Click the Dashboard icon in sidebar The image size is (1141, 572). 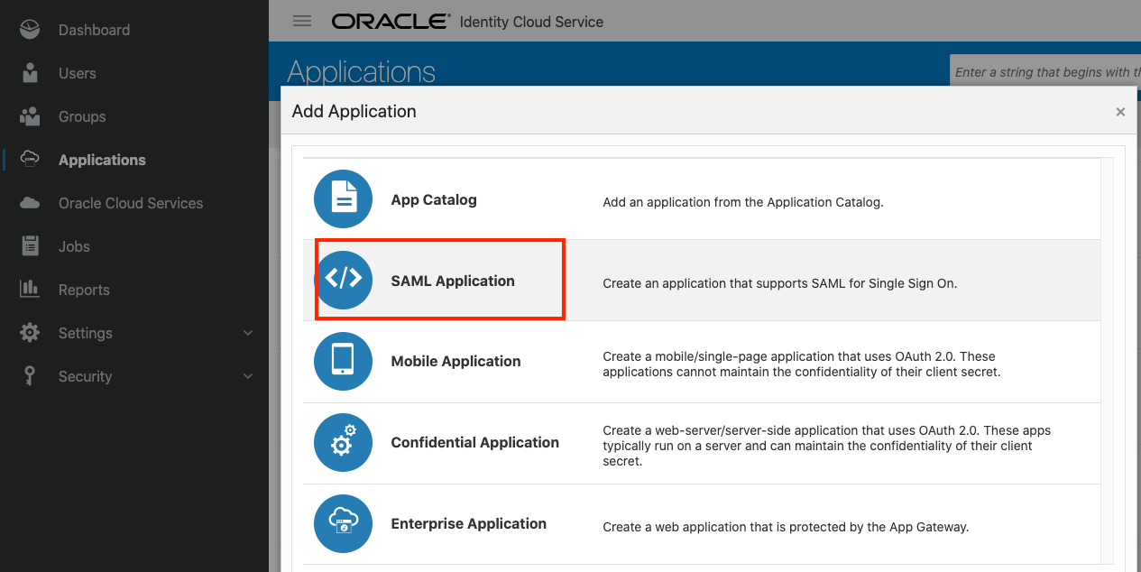click(x=30, y=30)
